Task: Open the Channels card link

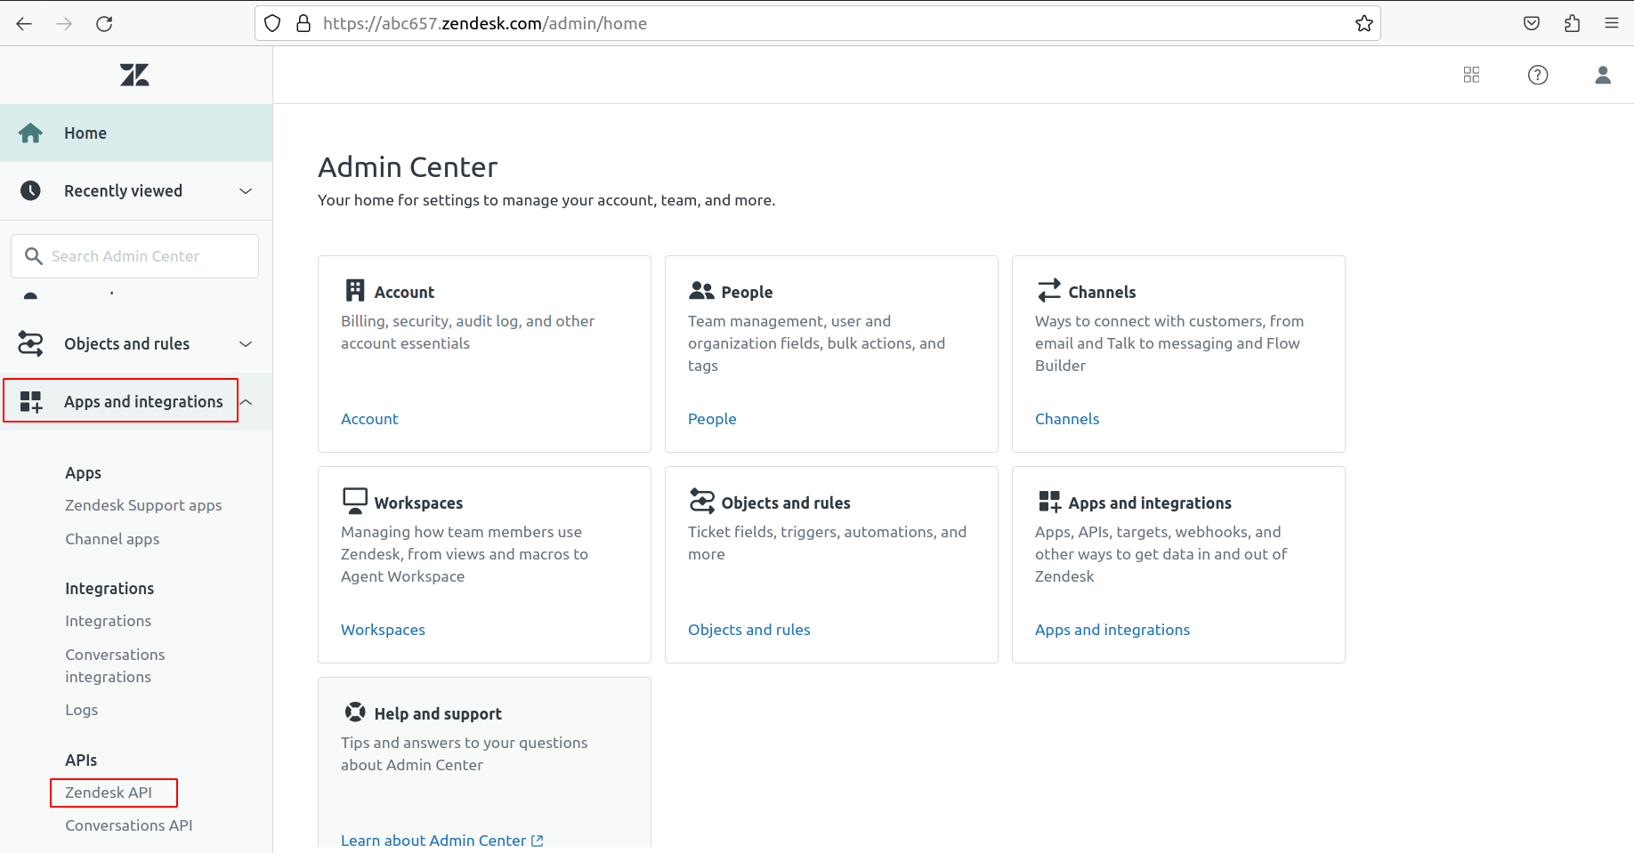Action: coord(1066,419)
